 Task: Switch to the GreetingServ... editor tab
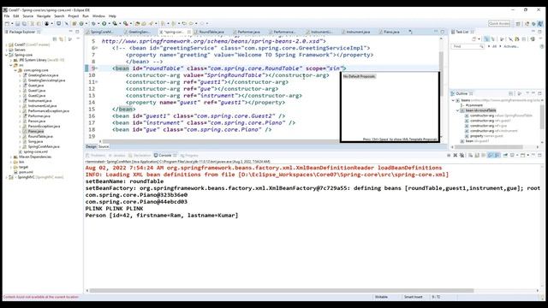[x=140, y=32]
